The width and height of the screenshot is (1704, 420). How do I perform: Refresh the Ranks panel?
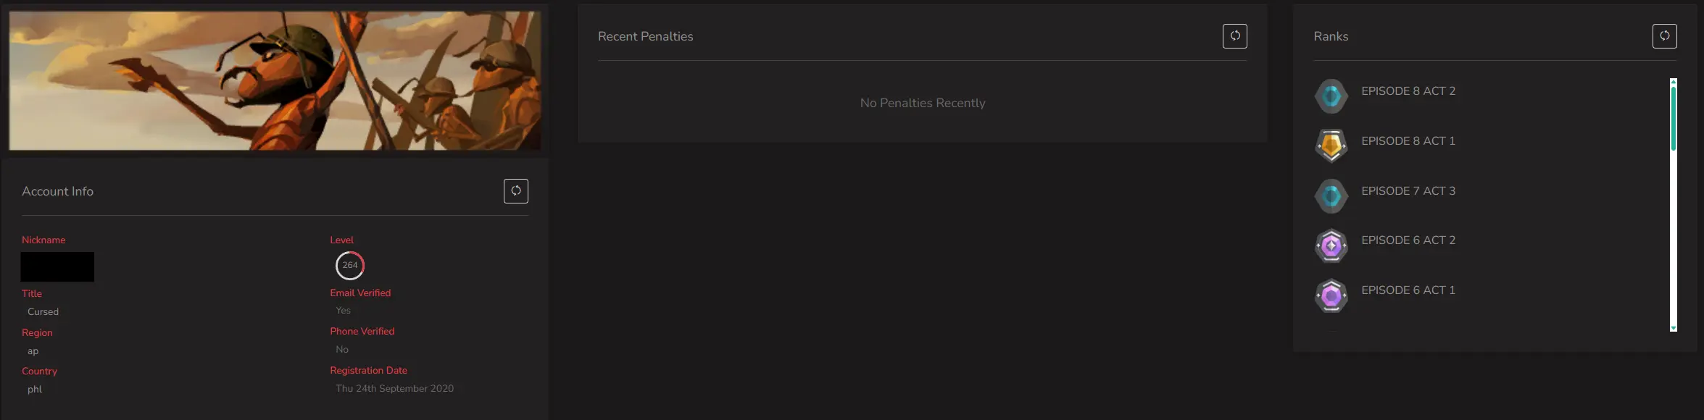[1664, 36]
